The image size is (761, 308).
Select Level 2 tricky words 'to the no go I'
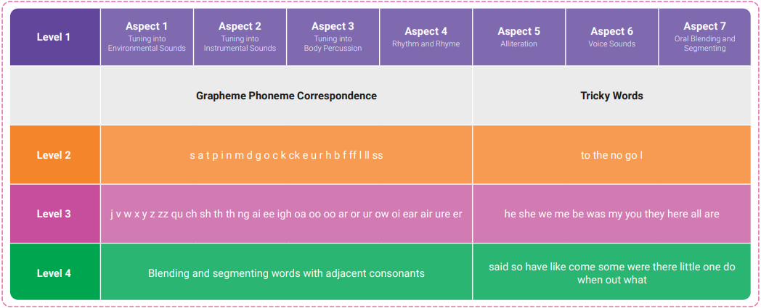611,155
